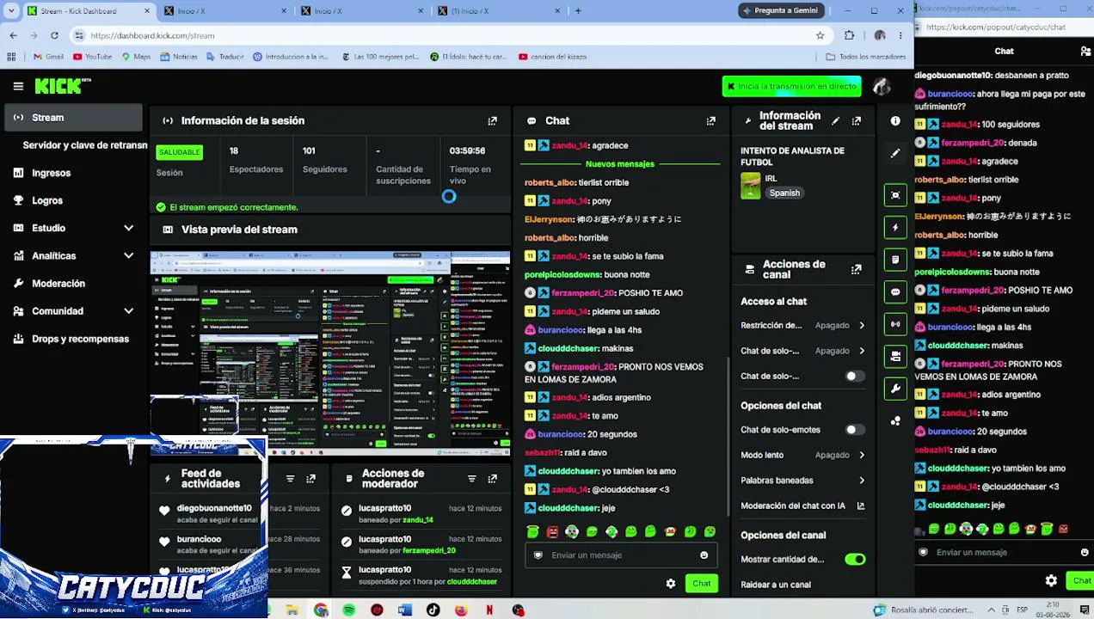
Task: Pop out the Chat panel
Action: [710, 121]
